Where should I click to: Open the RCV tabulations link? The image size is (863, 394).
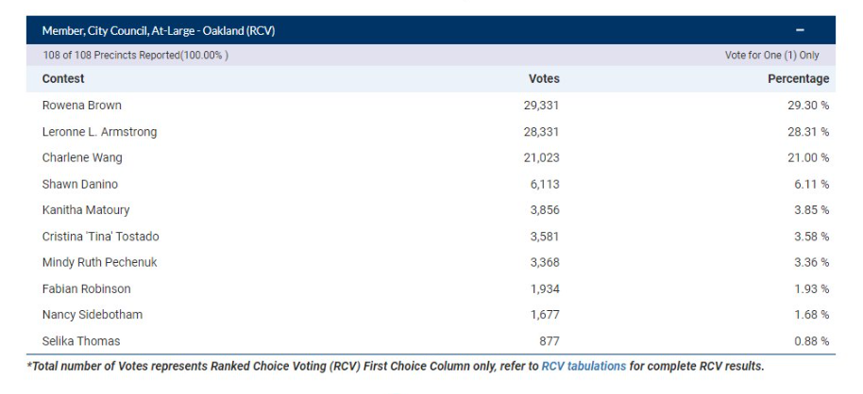pyautogui.click(x=584, y=366)
